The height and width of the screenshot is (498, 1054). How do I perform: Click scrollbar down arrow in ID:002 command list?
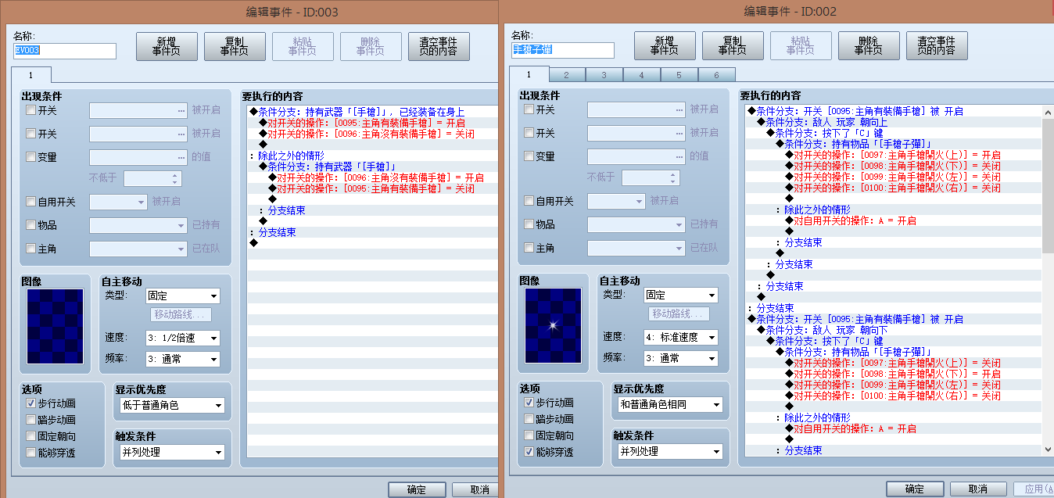coord(1048,449)
